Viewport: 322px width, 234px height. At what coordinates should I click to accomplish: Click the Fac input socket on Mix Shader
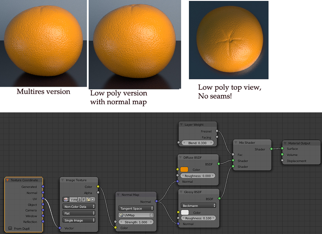tap(233, 155)
